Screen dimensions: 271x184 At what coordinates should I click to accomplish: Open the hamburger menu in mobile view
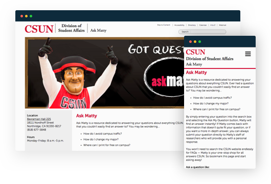pos(248,54)
